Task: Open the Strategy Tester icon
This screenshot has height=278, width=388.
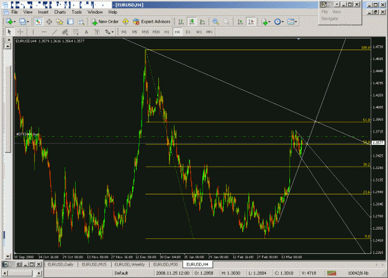Action: 81,22
